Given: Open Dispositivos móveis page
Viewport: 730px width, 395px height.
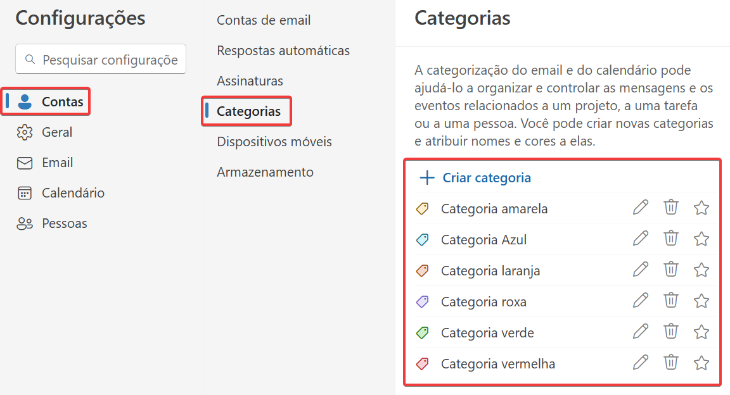Looking at the screenshot, I should click(274, 141).
